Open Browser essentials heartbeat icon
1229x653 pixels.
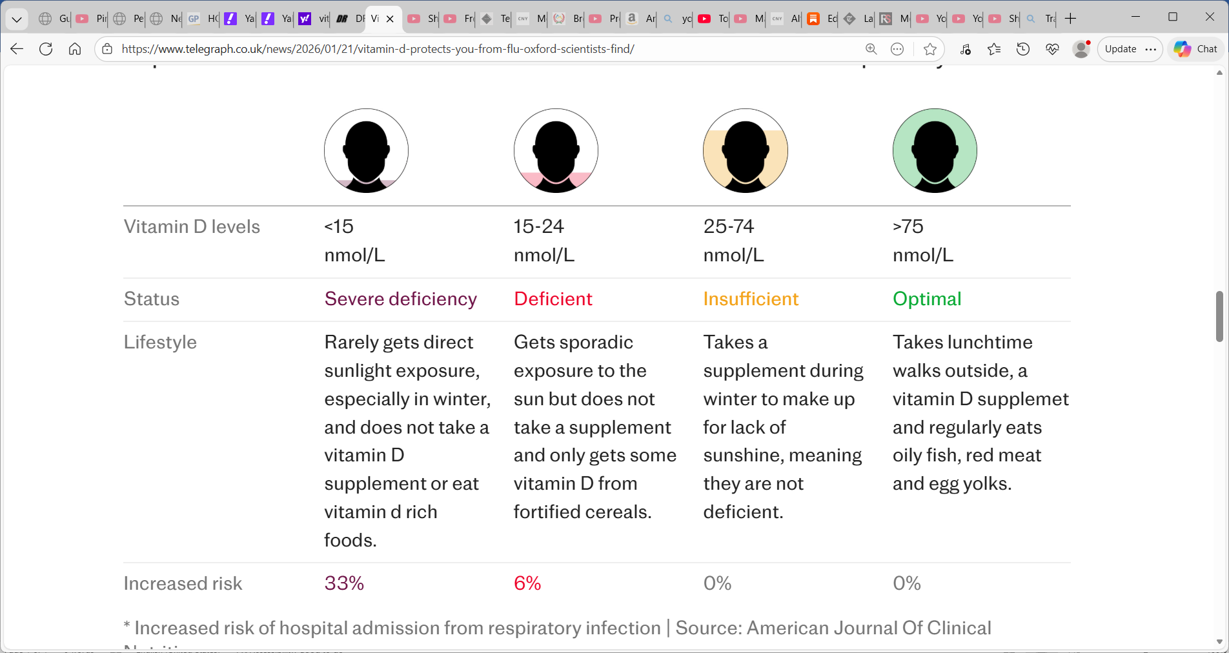(1052, 49)
